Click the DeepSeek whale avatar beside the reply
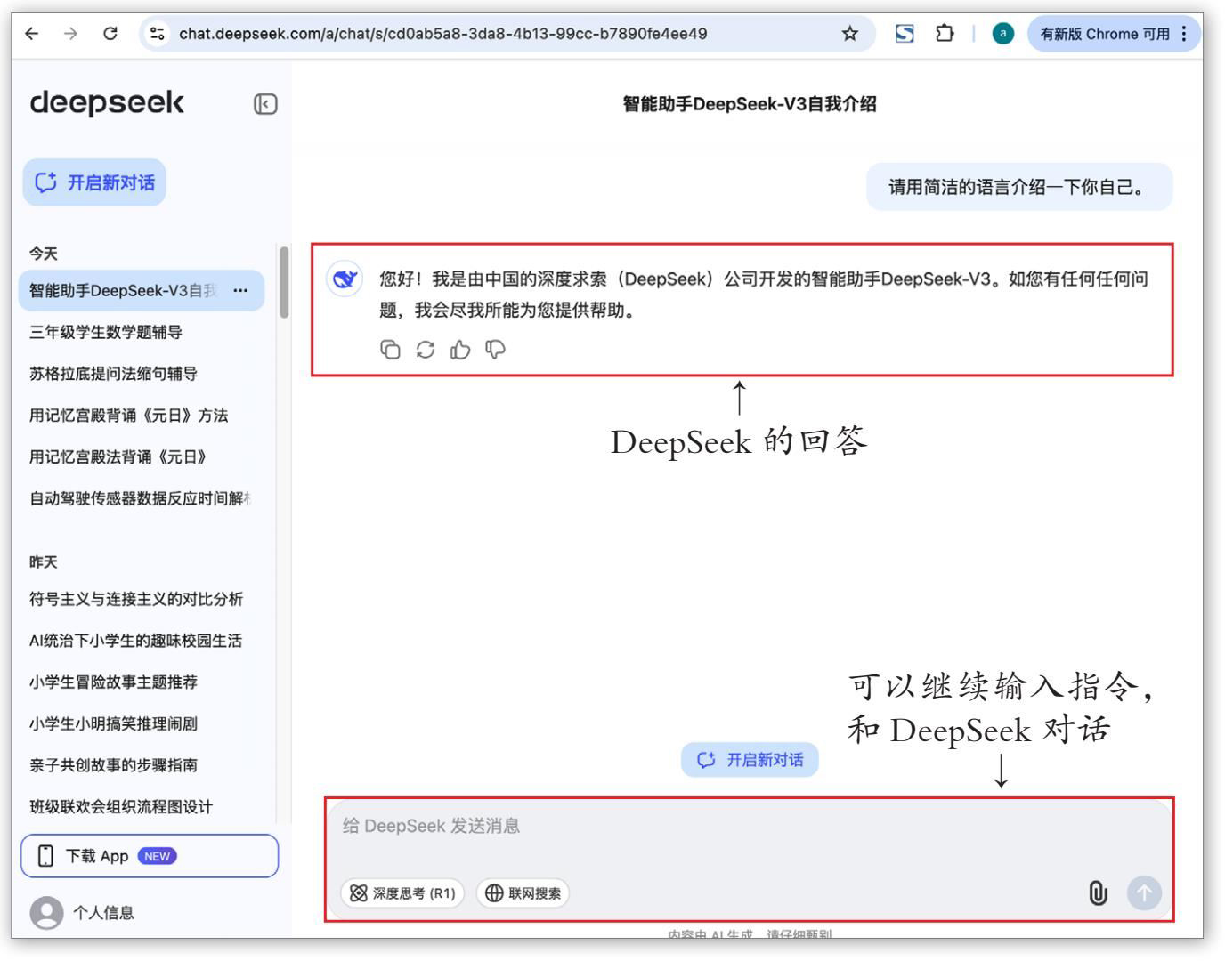 coord(345,279)
